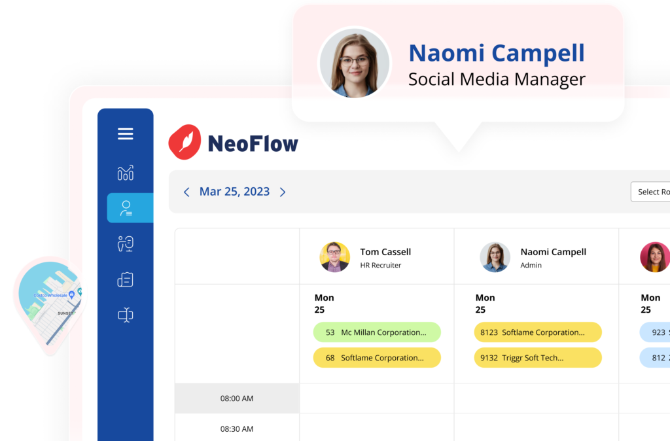This screenshot has height=441, width=670.
Task: Open the 53 Mc Millan Corporation shift
Action: coord(377,332)
